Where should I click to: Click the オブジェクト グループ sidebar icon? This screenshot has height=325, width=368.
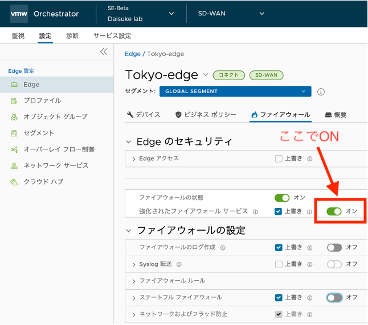[x=14, y=116]
